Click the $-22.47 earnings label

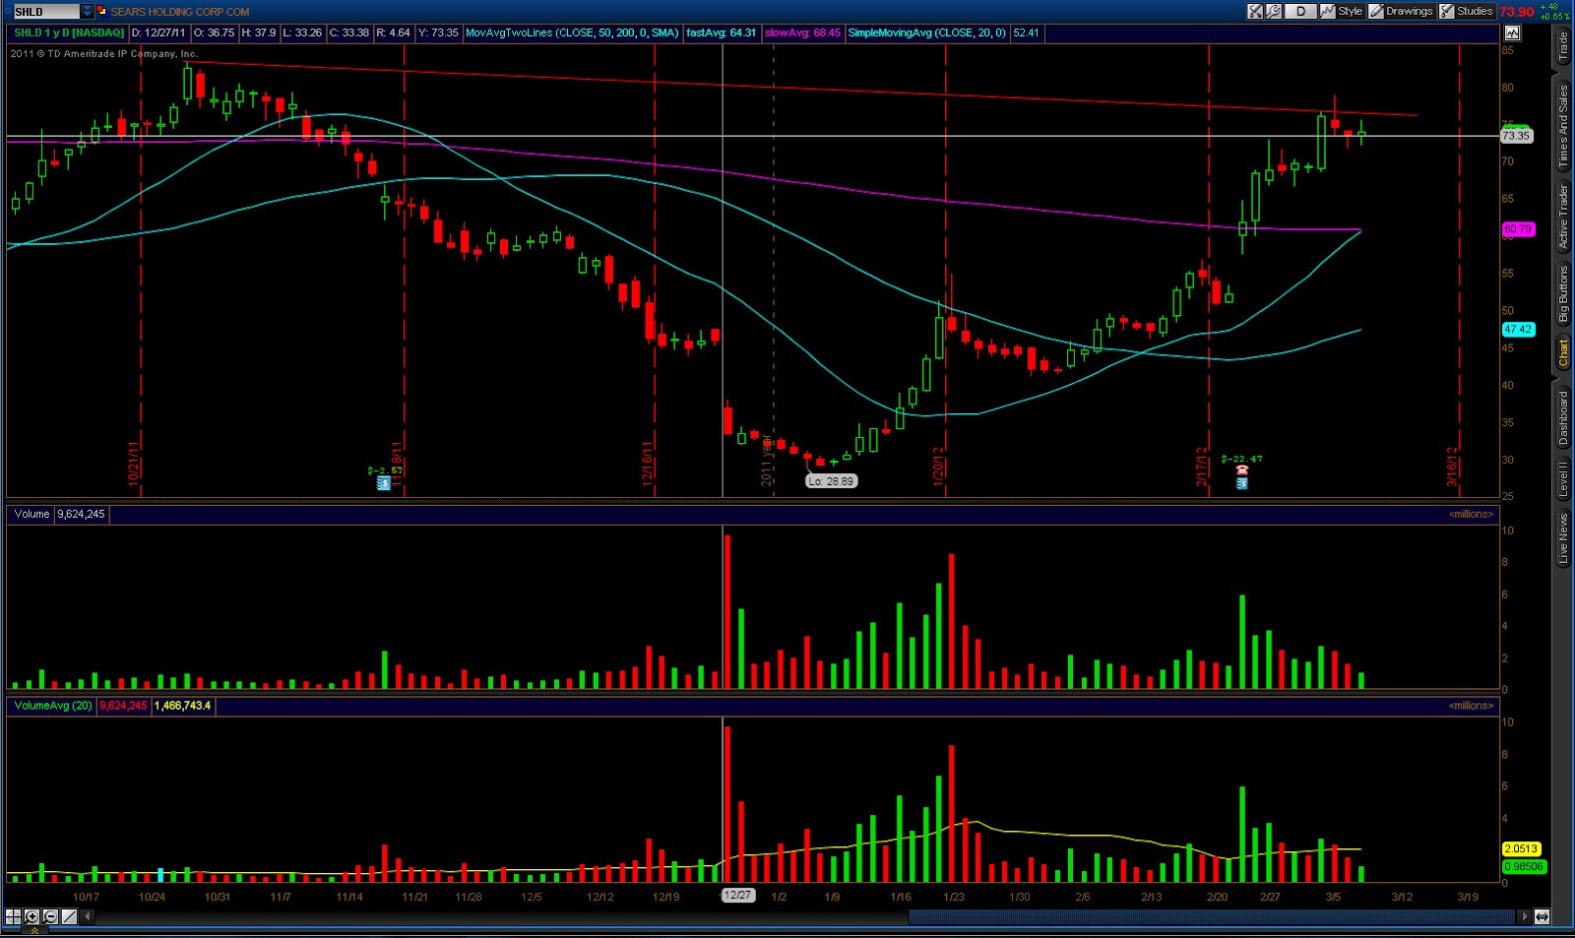1241,459
